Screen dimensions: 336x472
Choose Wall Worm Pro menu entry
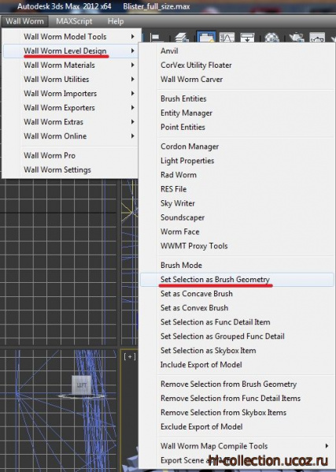[50, 155]
